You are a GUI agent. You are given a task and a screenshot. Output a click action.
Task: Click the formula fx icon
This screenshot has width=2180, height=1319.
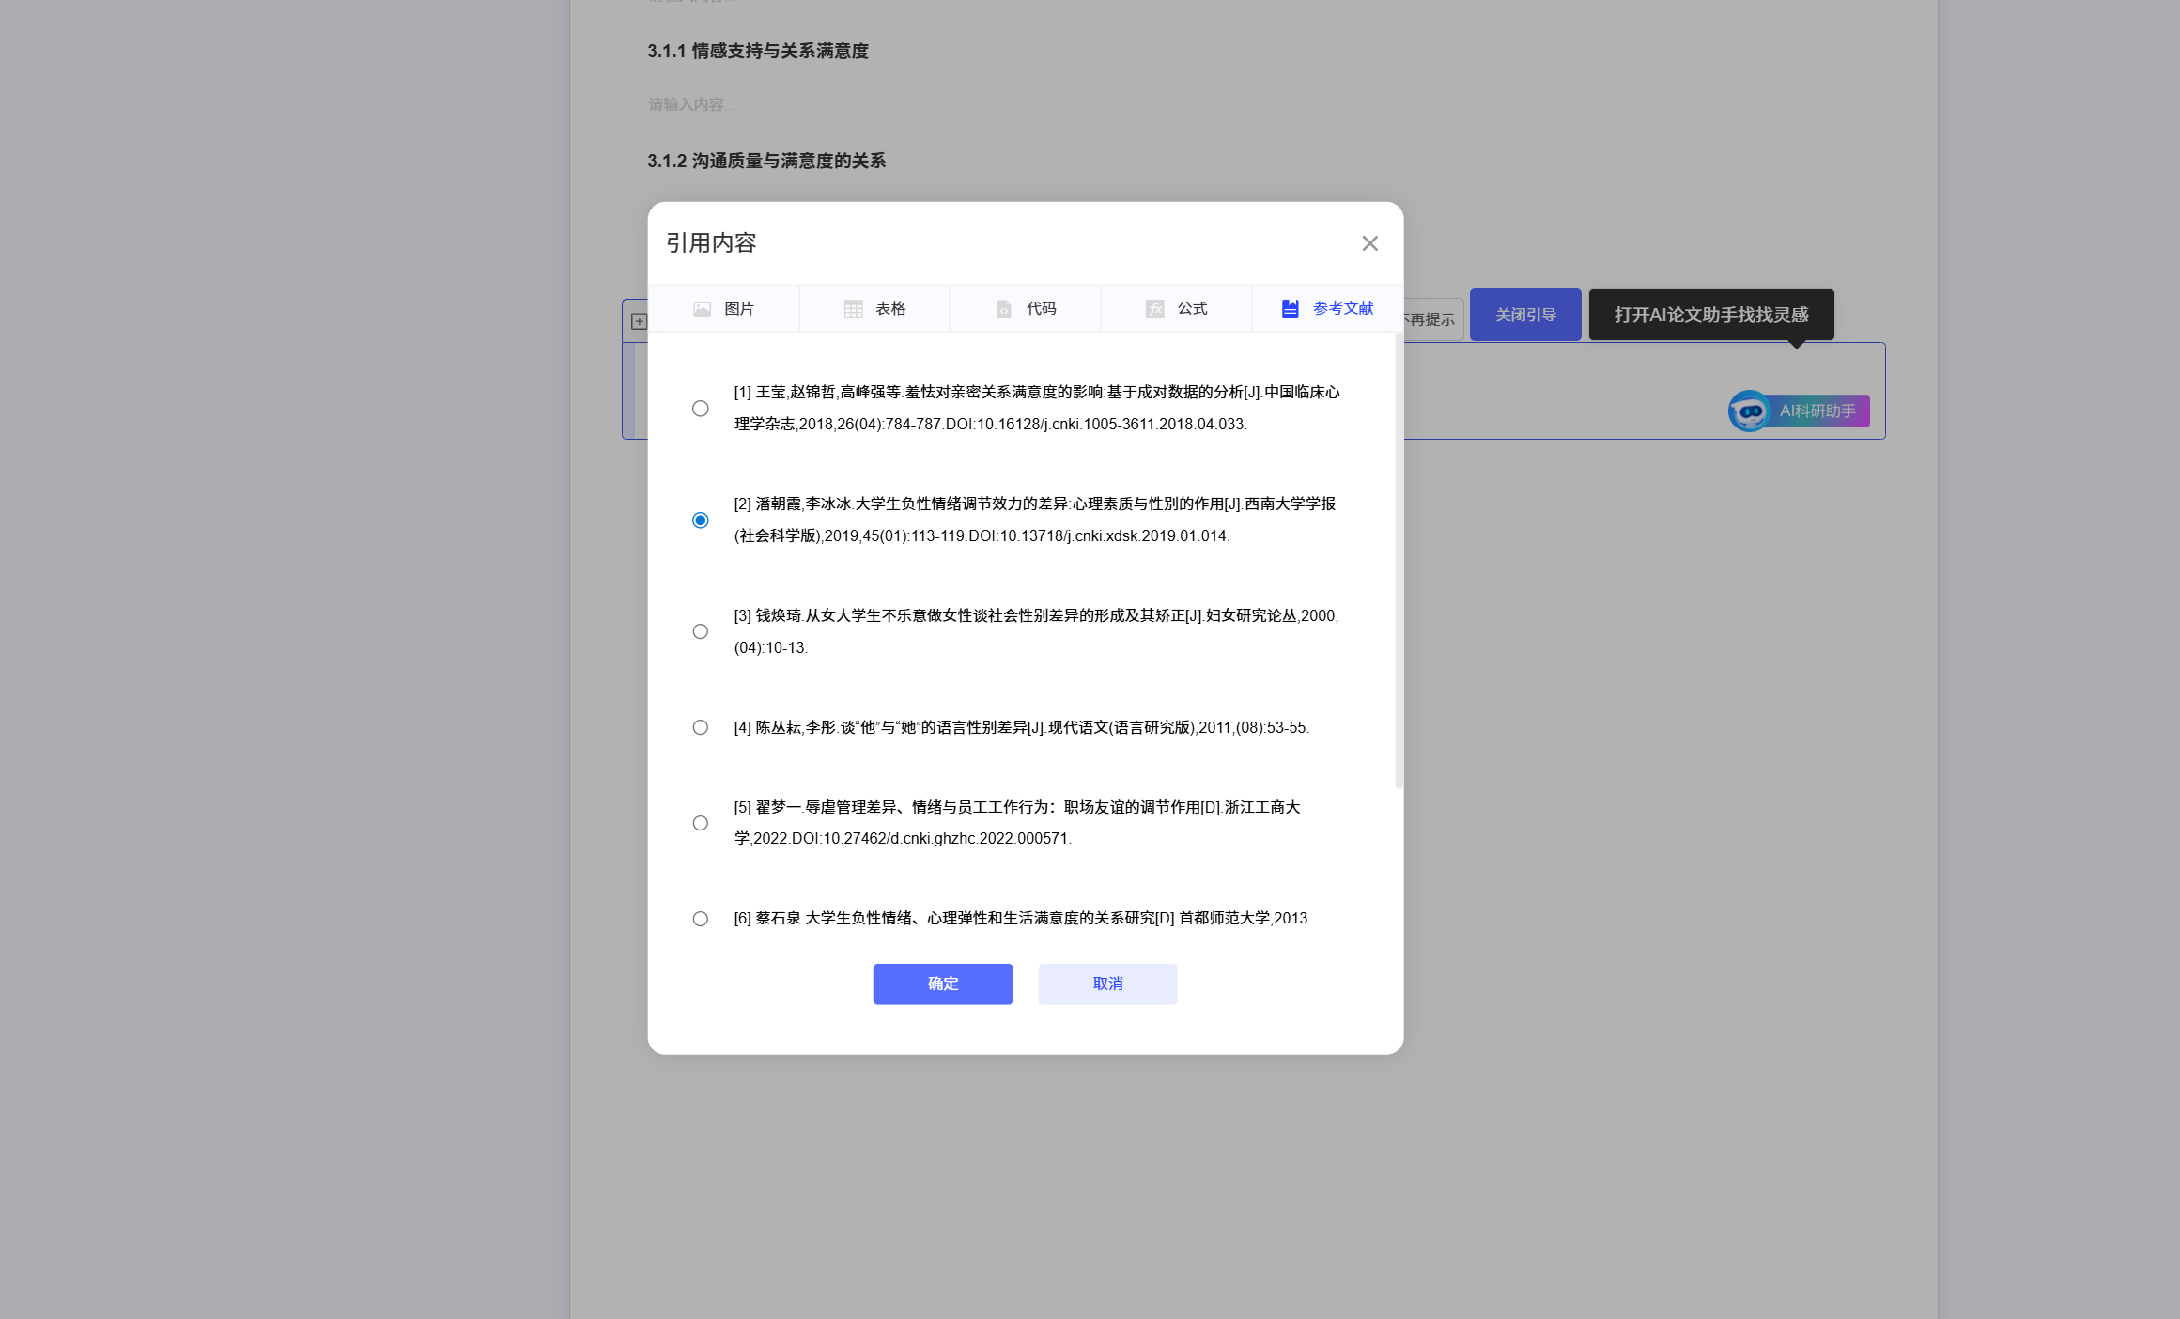click(x=1154, y=309)
